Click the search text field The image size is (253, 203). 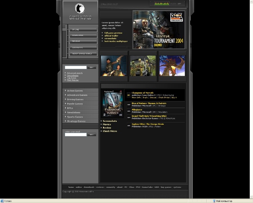(x=76, y=67)
